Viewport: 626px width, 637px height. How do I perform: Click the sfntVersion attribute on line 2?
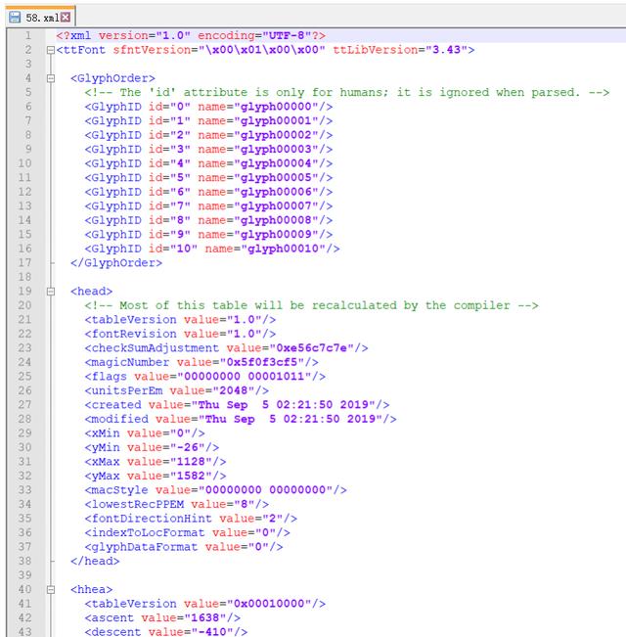[x=219, y=50]
